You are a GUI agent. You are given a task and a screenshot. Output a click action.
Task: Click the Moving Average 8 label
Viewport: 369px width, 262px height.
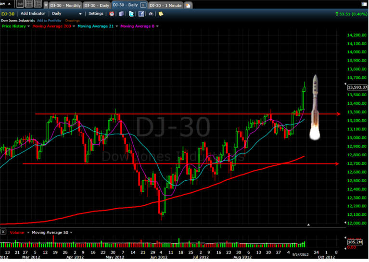[x=138, y=26]
